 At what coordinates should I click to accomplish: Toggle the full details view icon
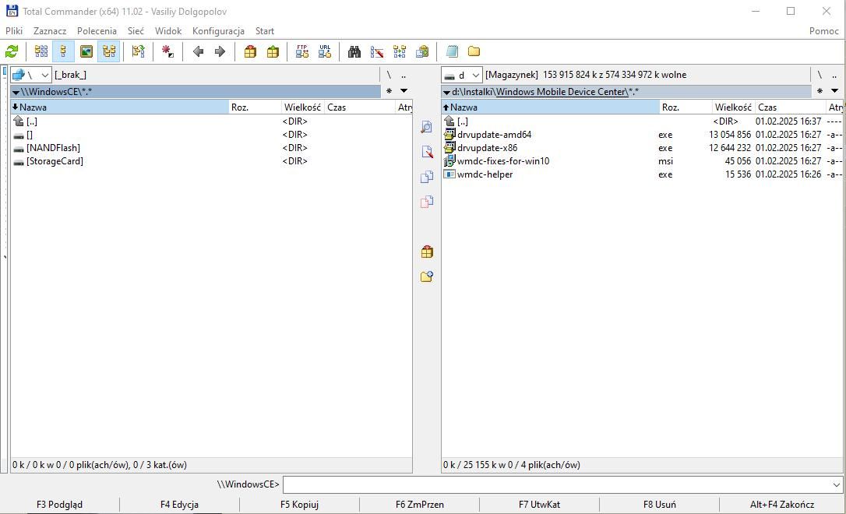(64, 51)
